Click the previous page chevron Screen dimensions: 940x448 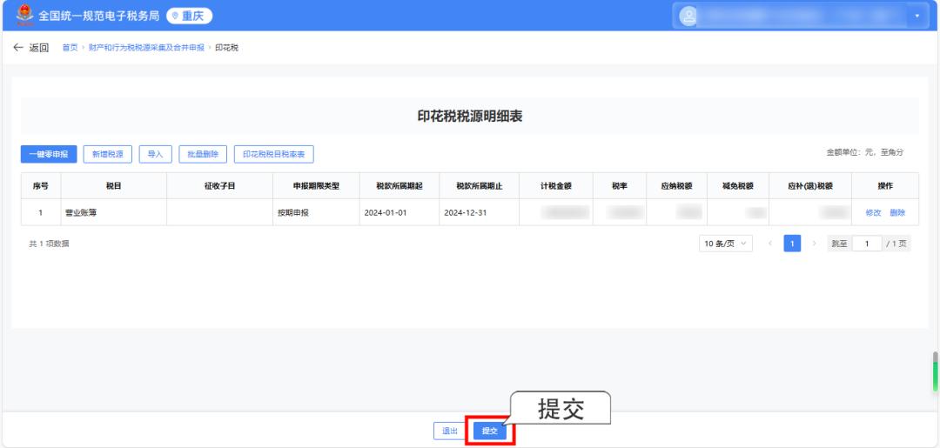coord(770,244)
